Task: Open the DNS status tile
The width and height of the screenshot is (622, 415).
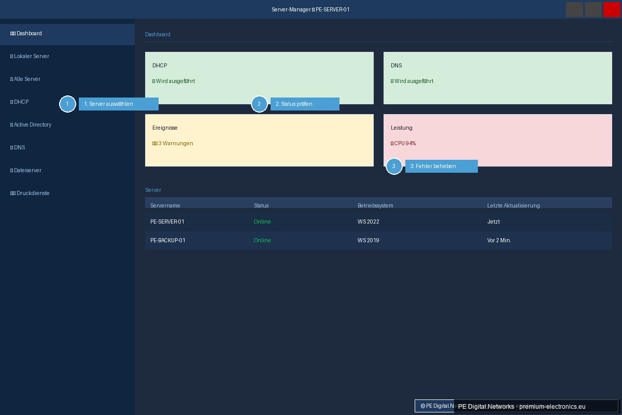Action: pos(498,78)
